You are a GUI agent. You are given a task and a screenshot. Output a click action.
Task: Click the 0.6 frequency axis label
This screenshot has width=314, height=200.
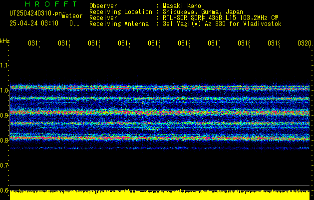click(4, 190)
